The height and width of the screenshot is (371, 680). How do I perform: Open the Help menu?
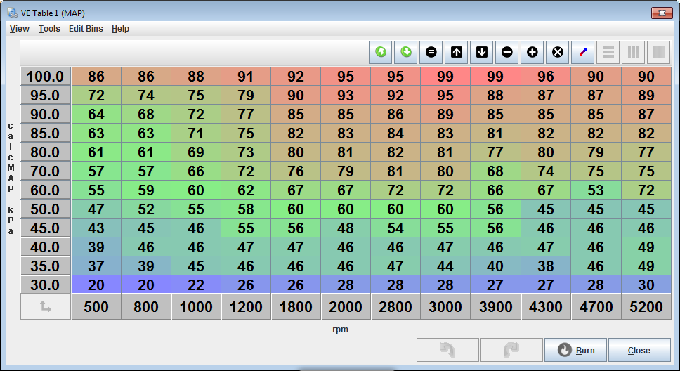click(x=120, y=29)
